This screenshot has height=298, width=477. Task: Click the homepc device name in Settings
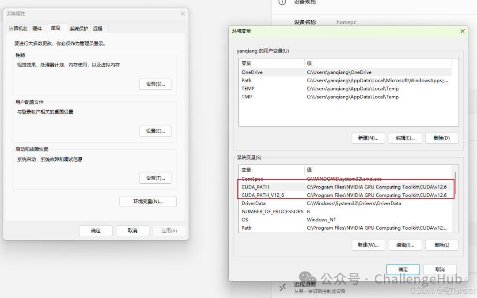pos(346,22)
